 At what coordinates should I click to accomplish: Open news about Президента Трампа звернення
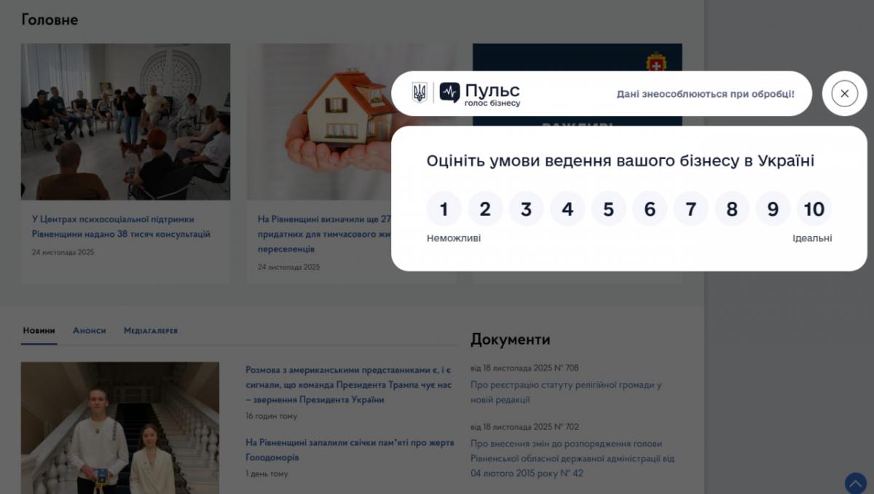pyautogui.click(x=348, y=385)
